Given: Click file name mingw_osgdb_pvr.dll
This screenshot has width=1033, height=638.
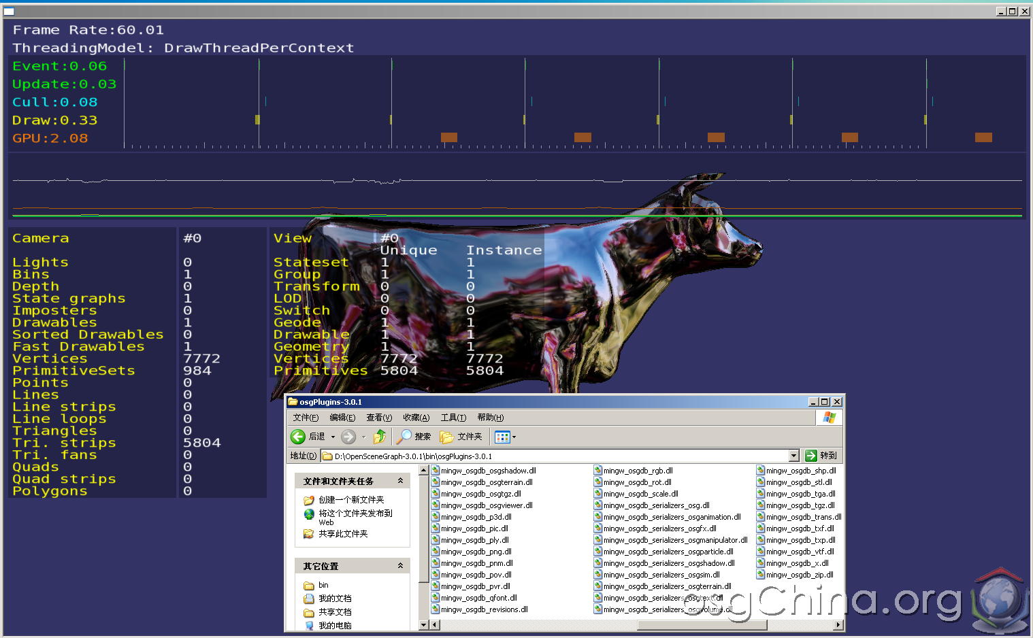Looking at the screenshot, I should pyautogui.click(x=476, y=586).
